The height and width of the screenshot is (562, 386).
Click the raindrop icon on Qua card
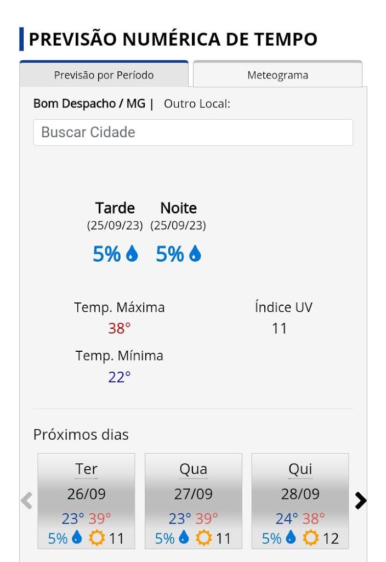tap(184, 538)
